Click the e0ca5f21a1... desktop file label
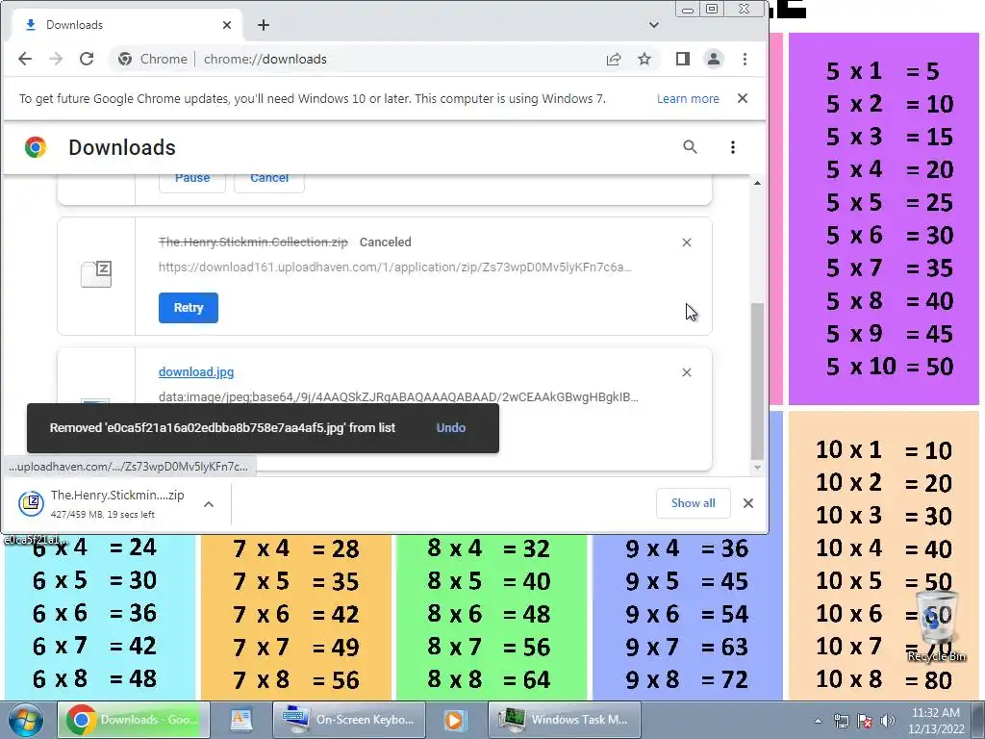The height and width of the screenshot is (739, 985). [35, 540]
